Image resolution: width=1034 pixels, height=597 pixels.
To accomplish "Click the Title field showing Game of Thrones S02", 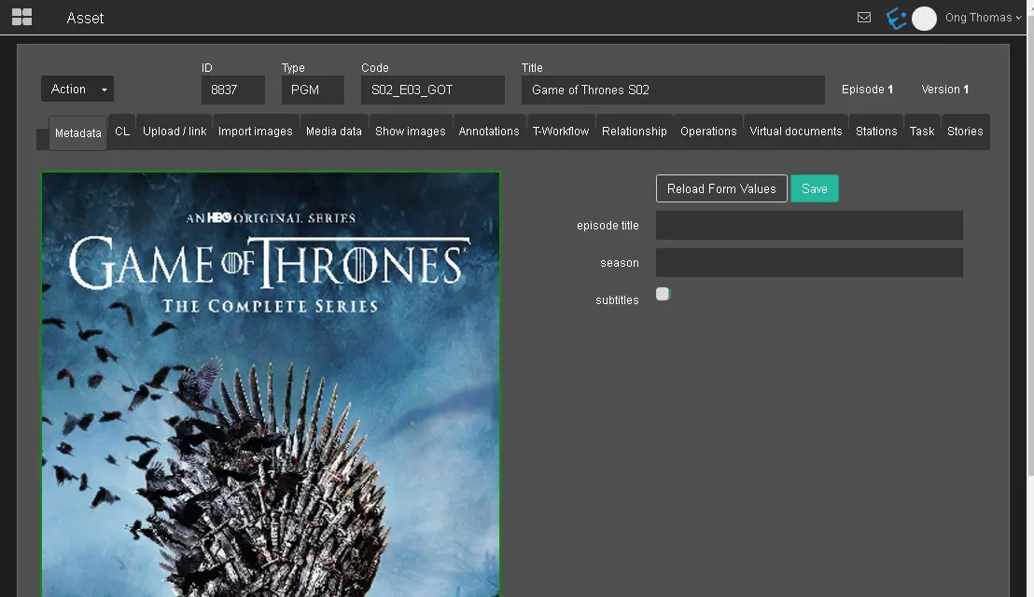I will click(x=673, y=90).
